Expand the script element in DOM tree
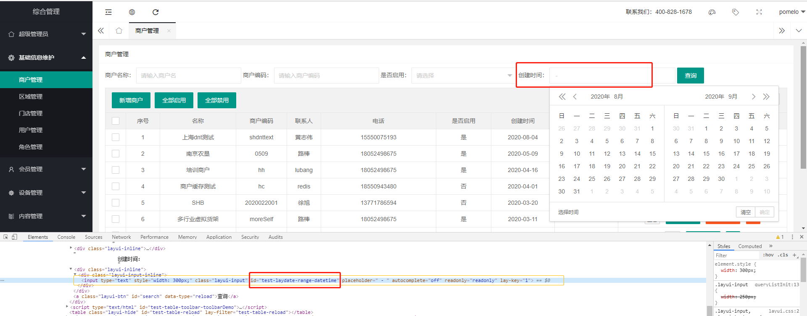Image resolution: width=807 pixels, height=316 pixels. coord(67,307)
